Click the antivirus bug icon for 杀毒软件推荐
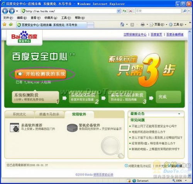The height and width of the screenshot is (184, 193). (x=15, y=127)
